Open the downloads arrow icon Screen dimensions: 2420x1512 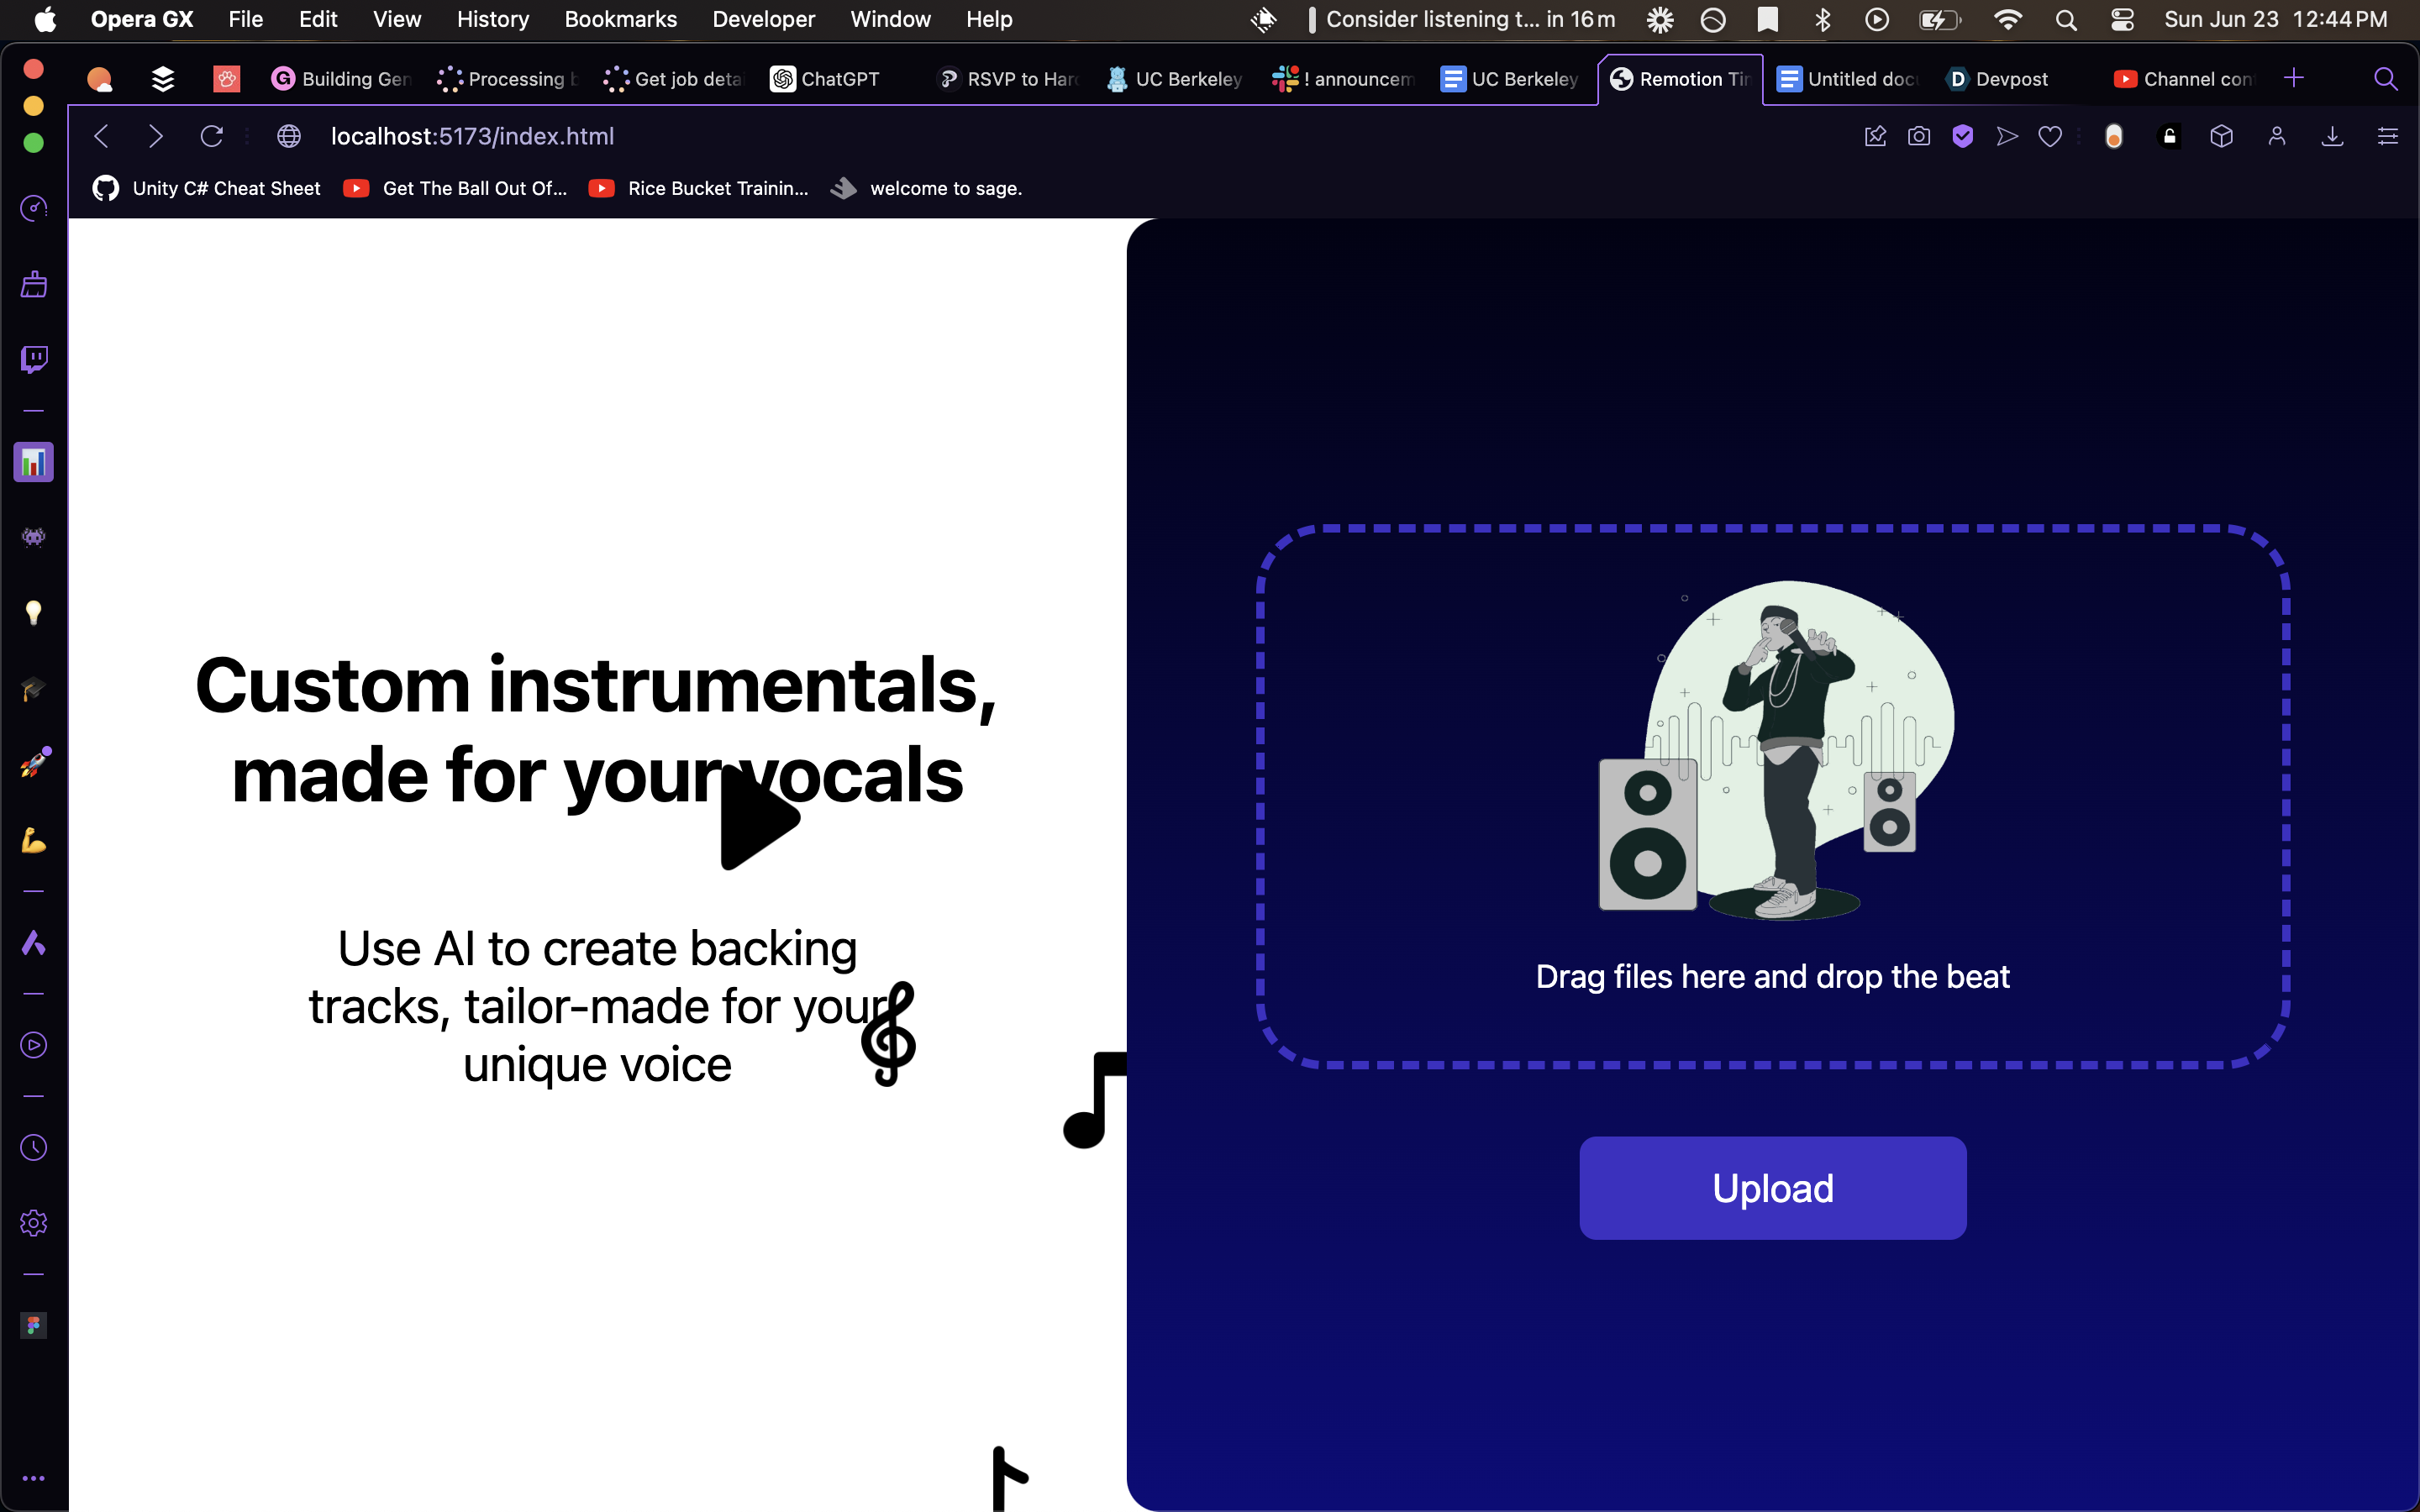coord(2332,136)
